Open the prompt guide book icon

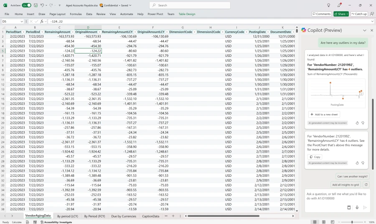349,207
